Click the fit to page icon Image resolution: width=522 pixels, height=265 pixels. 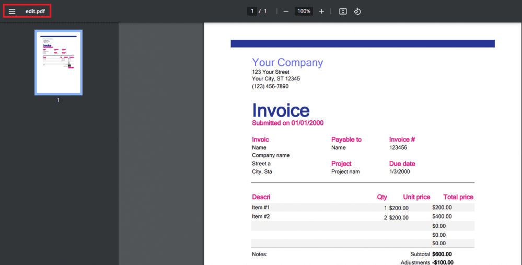coord(343,11)
